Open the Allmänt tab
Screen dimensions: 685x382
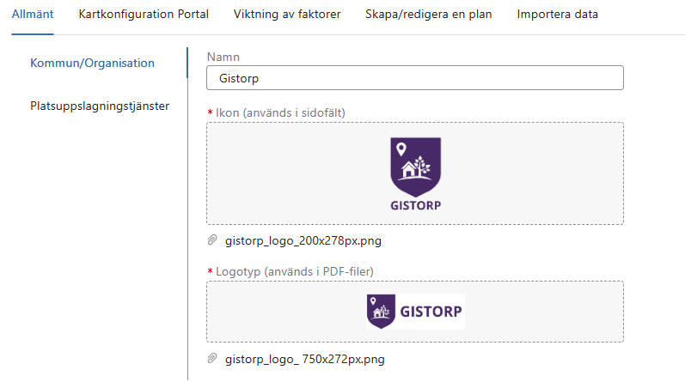pyautogui.click(x=33, y=15)
